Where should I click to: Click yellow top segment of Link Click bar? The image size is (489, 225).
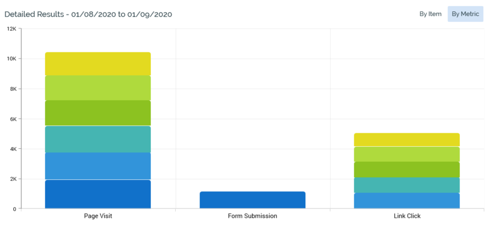click(x=407, y=139)
